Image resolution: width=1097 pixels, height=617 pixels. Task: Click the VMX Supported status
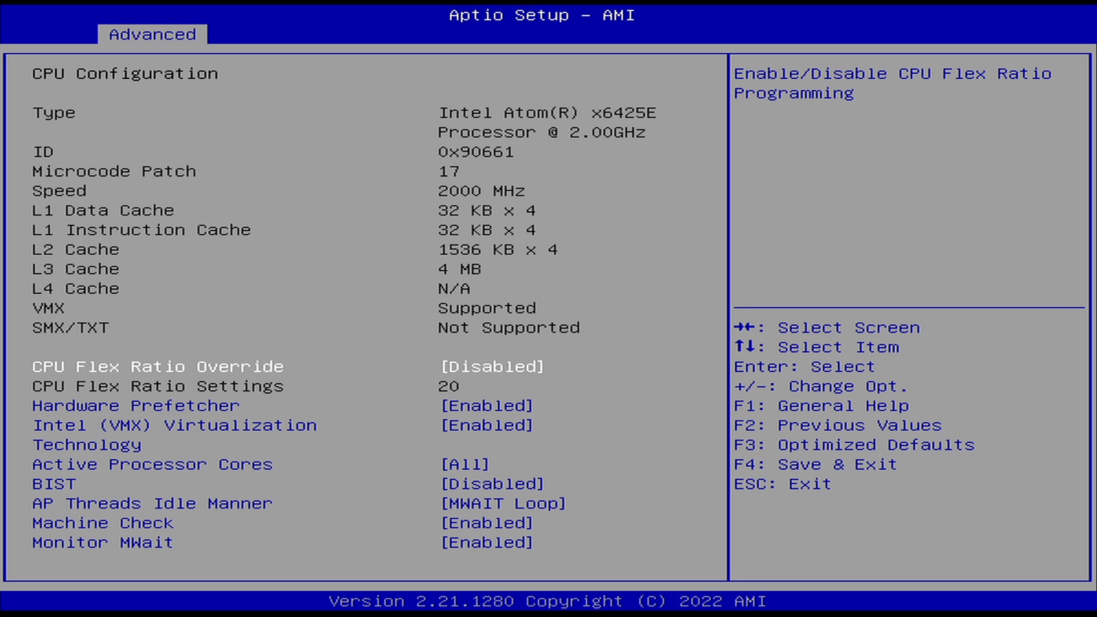click(487, 308)
